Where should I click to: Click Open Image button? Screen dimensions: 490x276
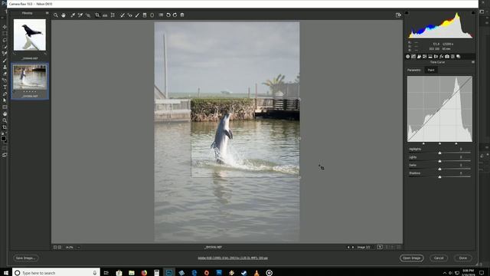412,258
